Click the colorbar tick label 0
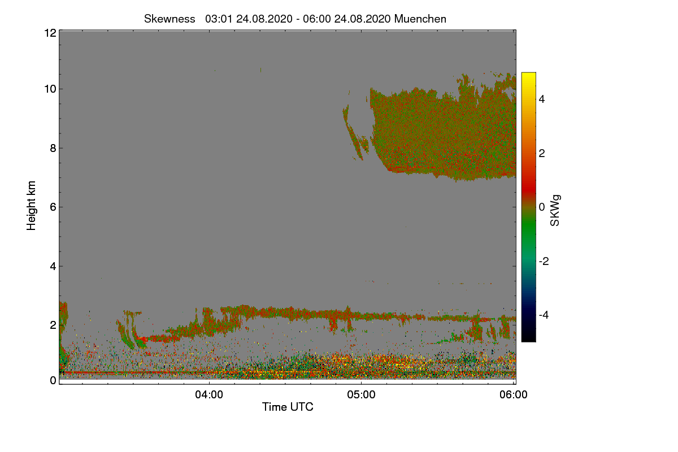 pyautogui.click(x=542, y=207)
